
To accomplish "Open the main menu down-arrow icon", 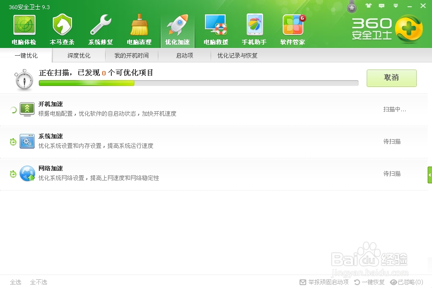I will [x=396, y=5].
